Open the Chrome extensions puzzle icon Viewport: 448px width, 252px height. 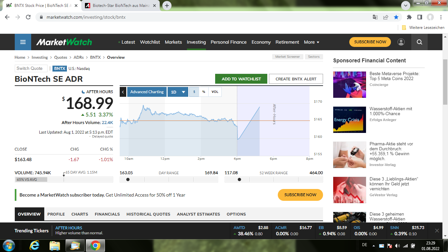point(409,17)
